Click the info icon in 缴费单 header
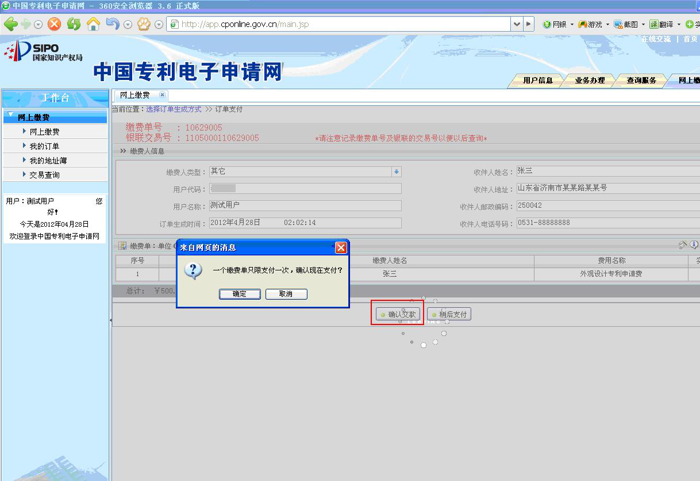 pyautogui.click(x=694, y=245)
